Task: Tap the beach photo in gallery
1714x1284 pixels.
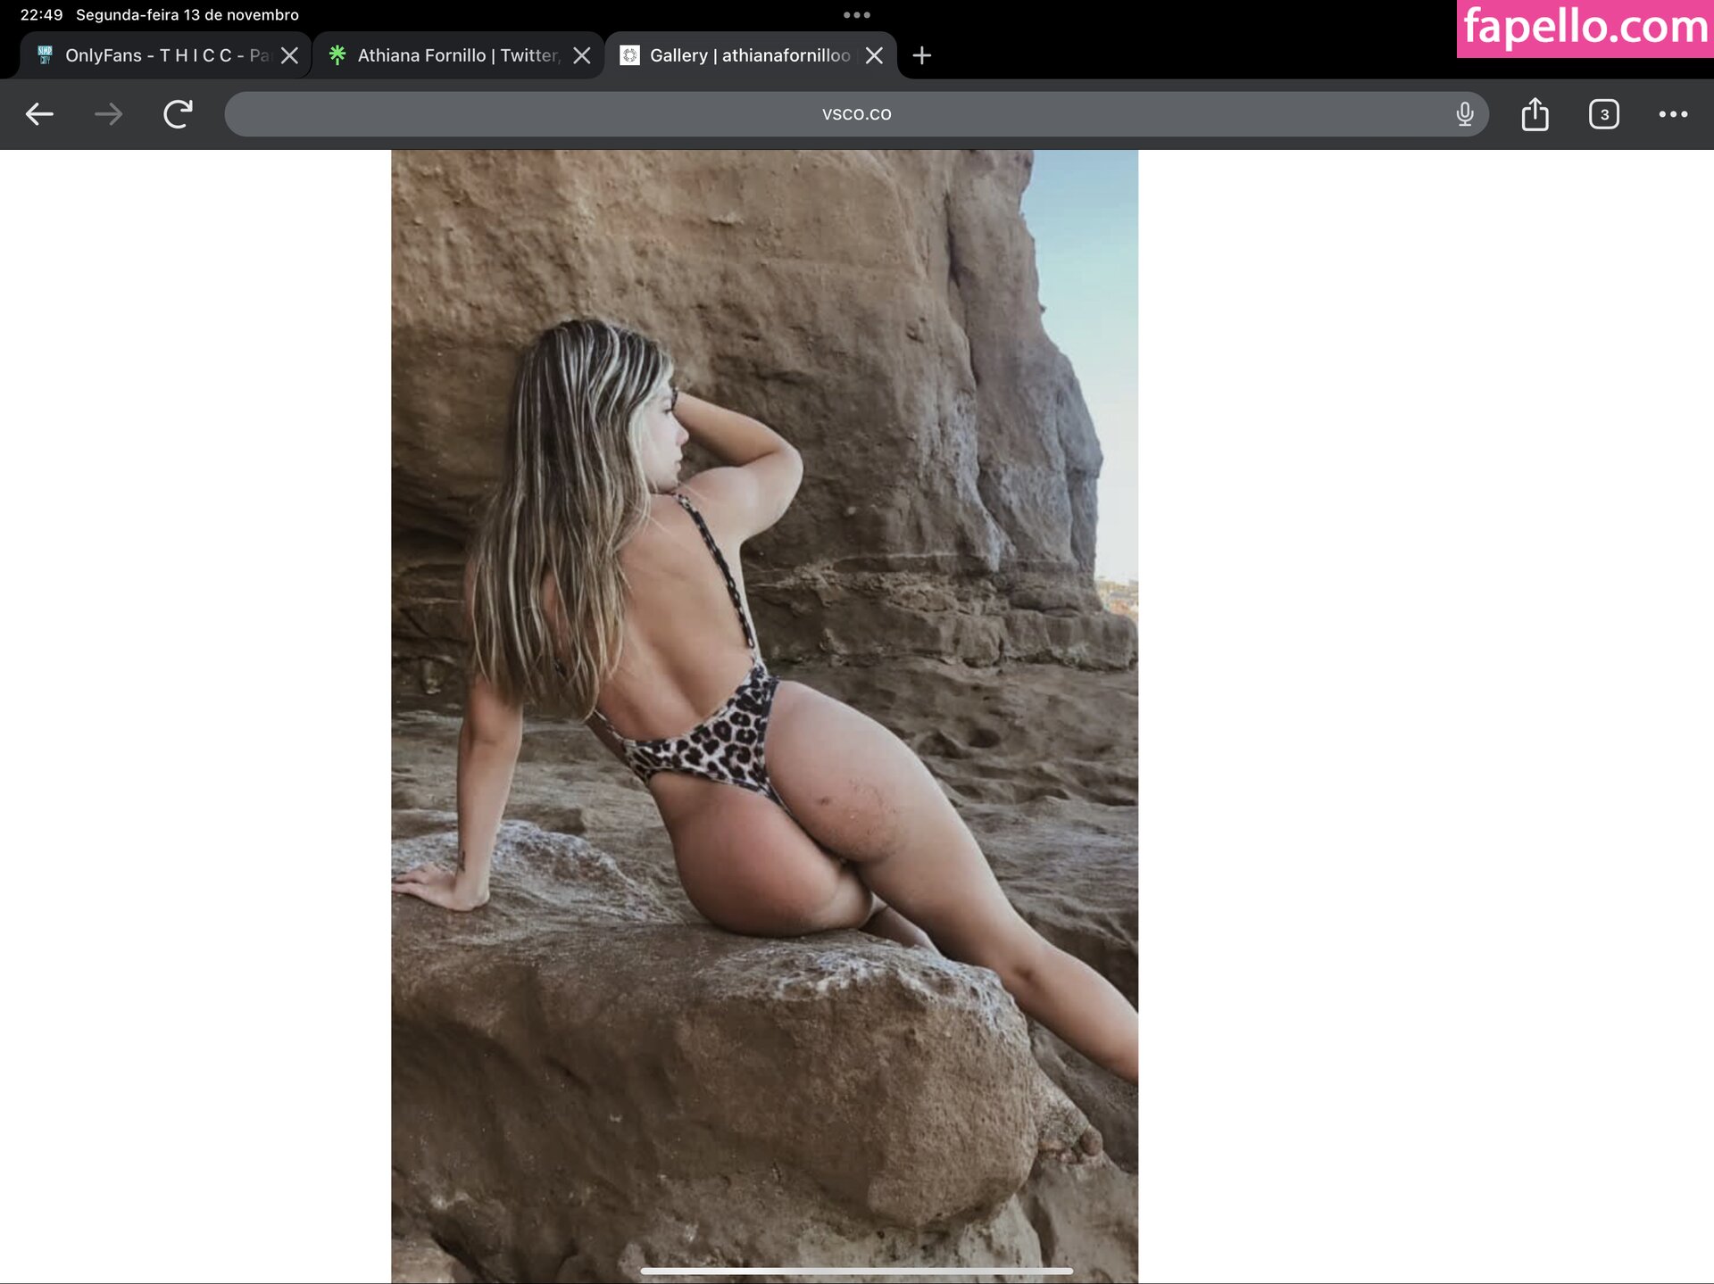Action: click(764, 714)
